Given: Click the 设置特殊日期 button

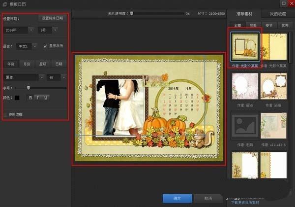Looking at the screenshot, I should 53,18.
